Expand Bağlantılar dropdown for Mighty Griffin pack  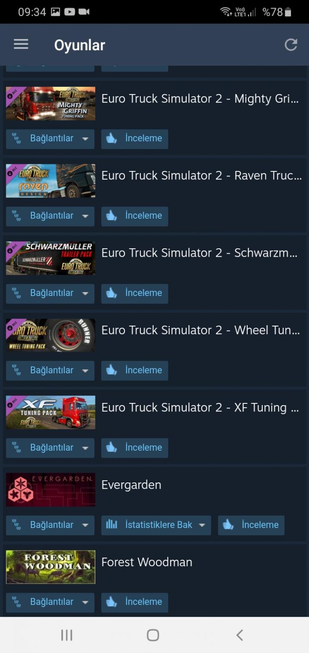50,138
